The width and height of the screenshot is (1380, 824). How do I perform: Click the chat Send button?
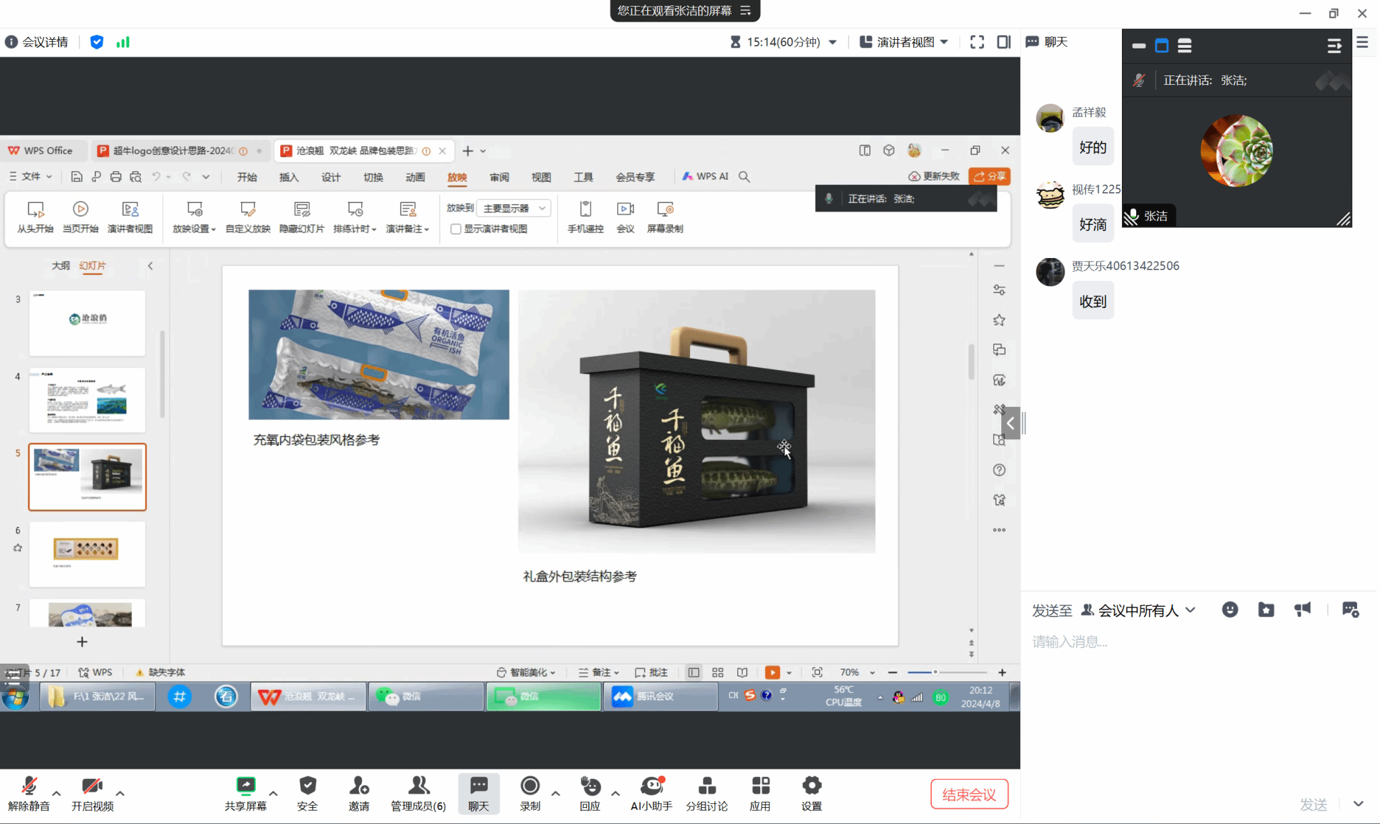pyautogui.click(x=1313, y=804)
